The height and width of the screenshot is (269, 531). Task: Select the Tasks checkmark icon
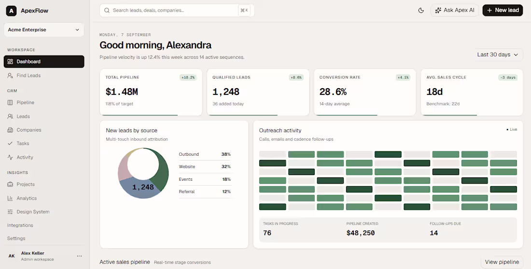point(10,144)
